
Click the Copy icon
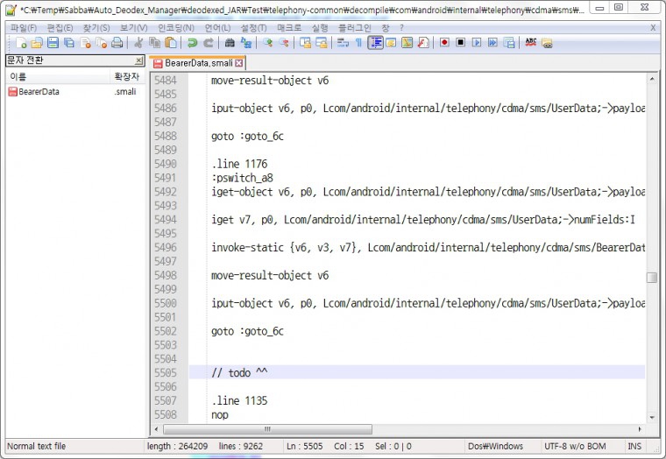point(154,42)
